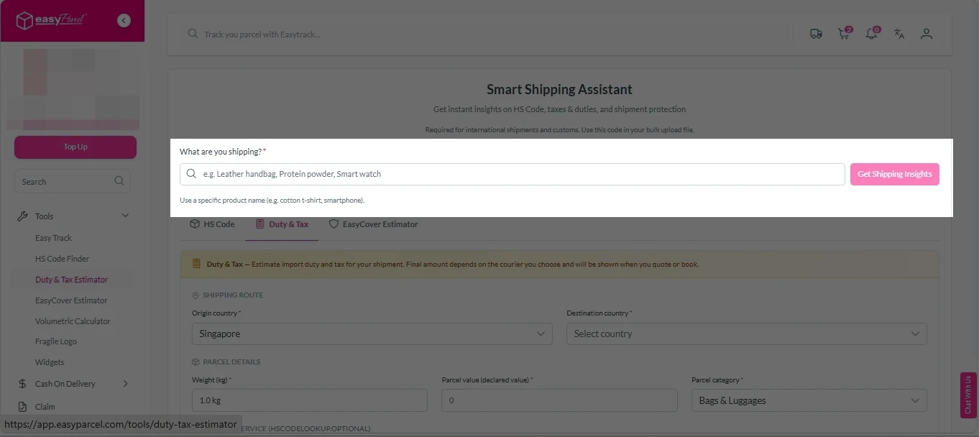
Task: Open Volumetric Calculator from the sidebar
Action: 71,321
